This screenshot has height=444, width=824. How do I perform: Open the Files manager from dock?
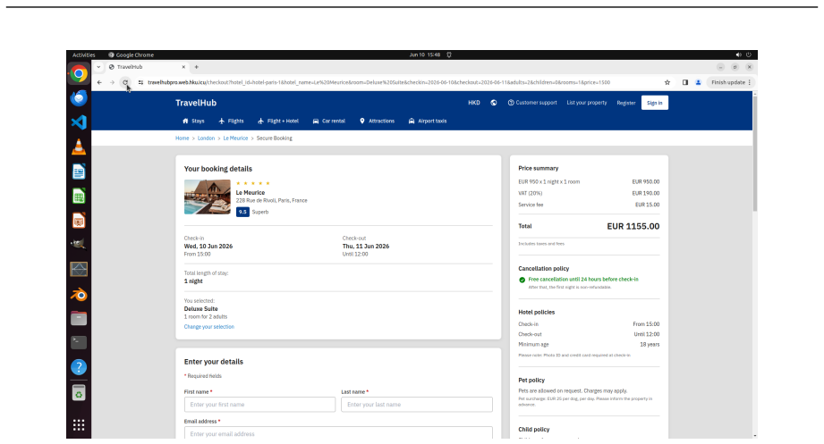[79, 318]
